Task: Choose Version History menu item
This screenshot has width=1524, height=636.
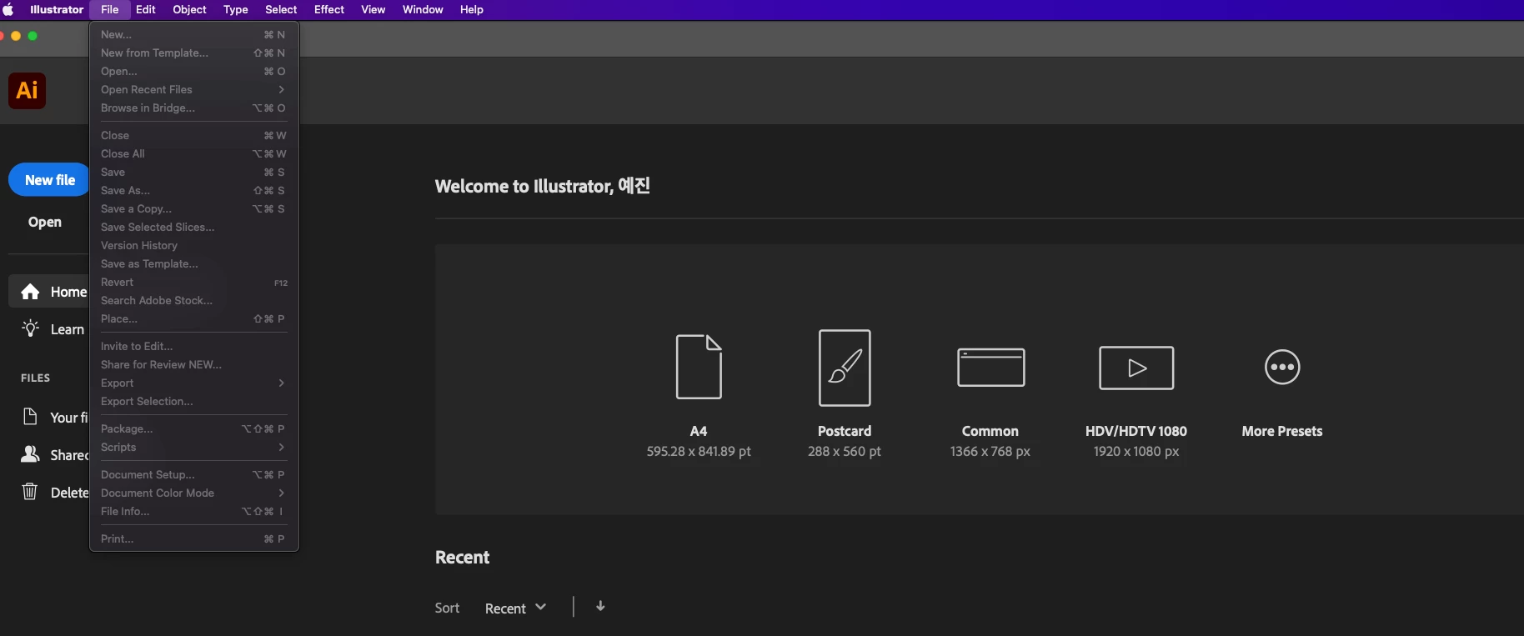Action: (193, 245)
